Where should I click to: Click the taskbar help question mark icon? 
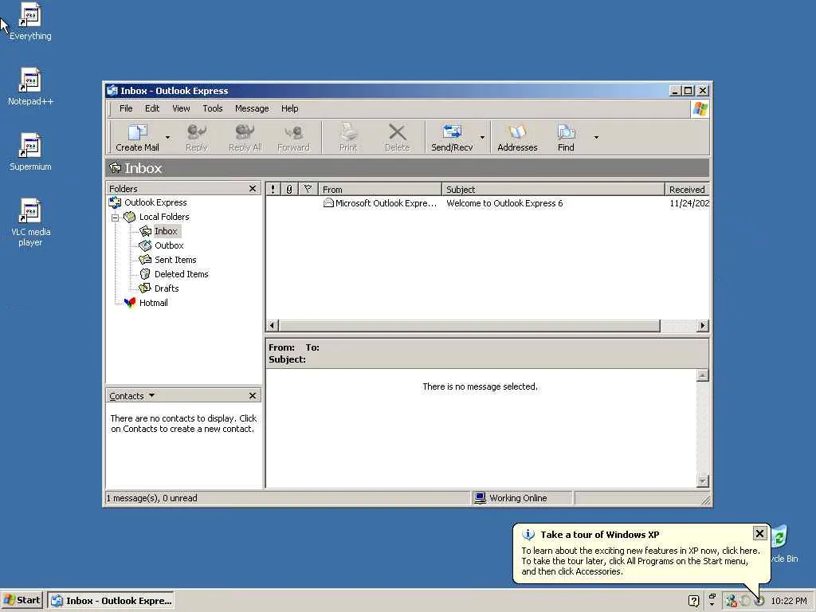(693, 601)
